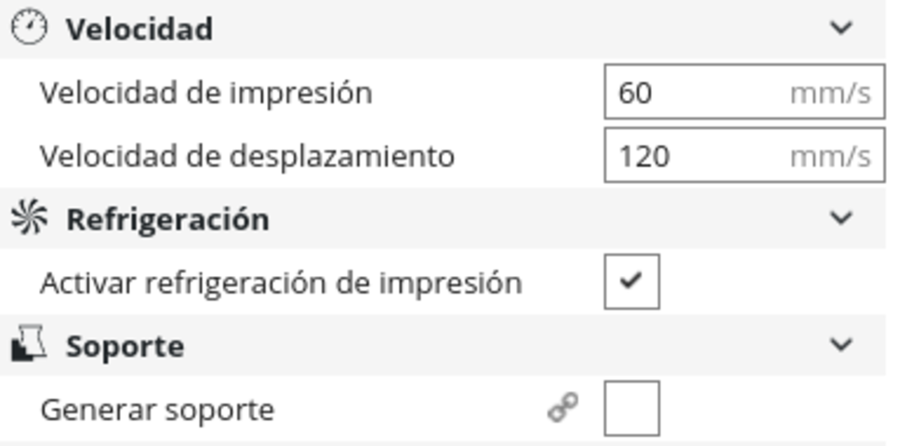900x446 pixels.
Task: Click the chain link icon next to Generar soporte
Action: tap(562, 408)
